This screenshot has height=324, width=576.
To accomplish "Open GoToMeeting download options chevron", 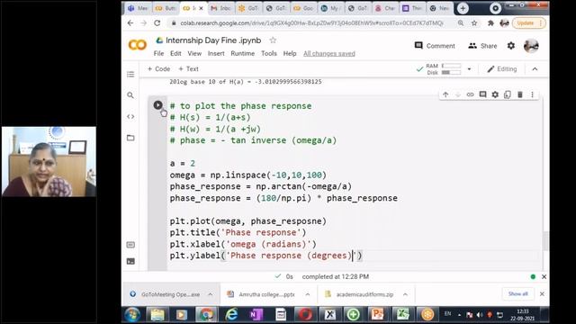I will (x=210, y=294).
